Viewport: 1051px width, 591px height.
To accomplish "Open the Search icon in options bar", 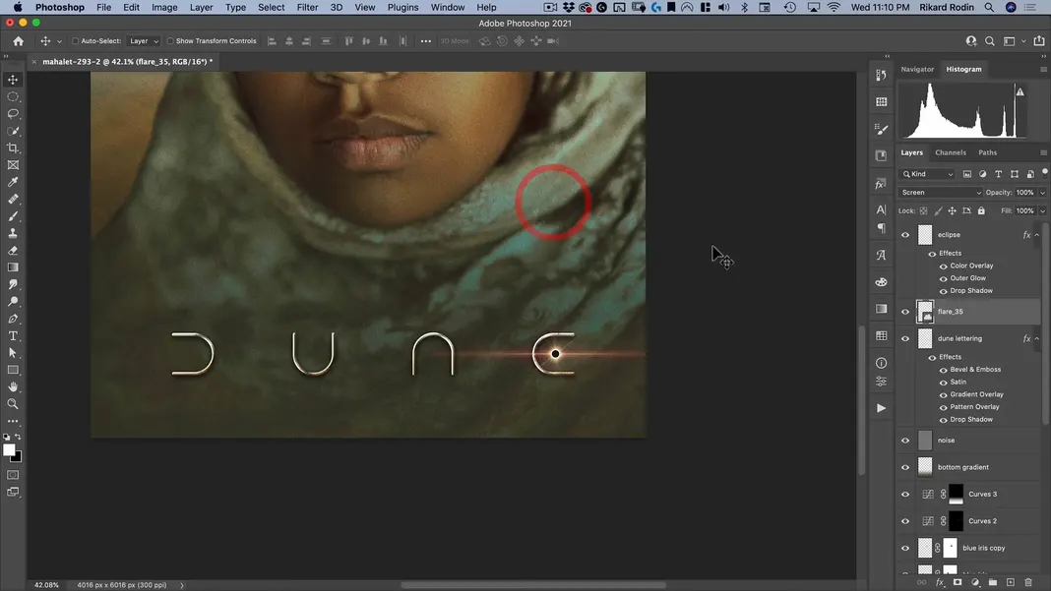I will click(x=989, y=41).
